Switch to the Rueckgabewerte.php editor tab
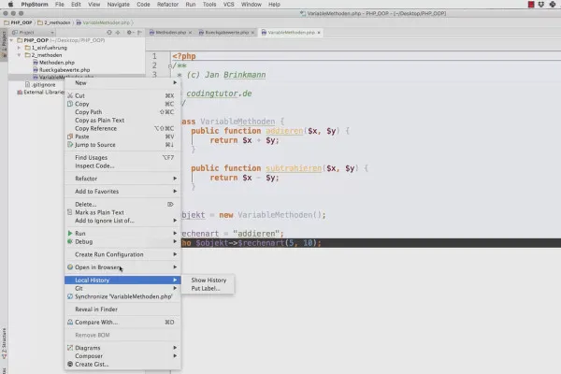The width and height of the screenshot is (561, 374). pyautogui.click(x=227, y=32)
